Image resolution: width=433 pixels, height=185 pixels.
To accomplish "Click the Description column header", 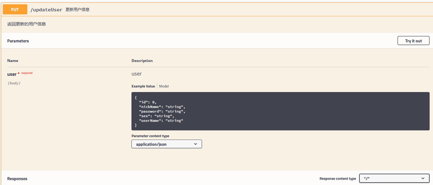I will [x=142, y=61].
